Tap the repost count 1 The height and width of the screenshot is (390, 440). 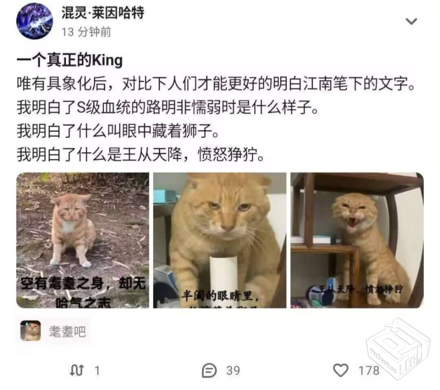click(x=97, y=370)
